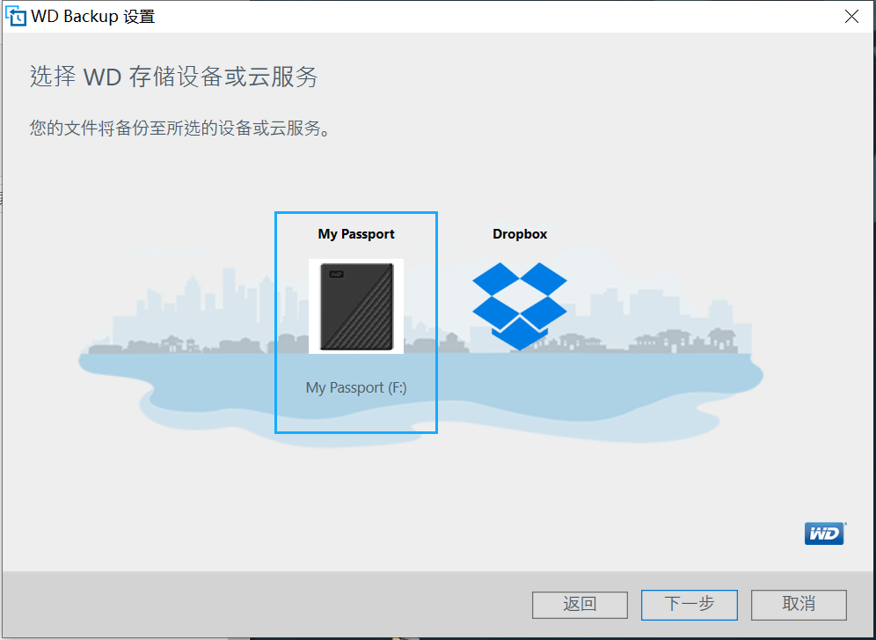
Task: Click the WD Backup clock icon in title bar
Action: tap(15, 16)
